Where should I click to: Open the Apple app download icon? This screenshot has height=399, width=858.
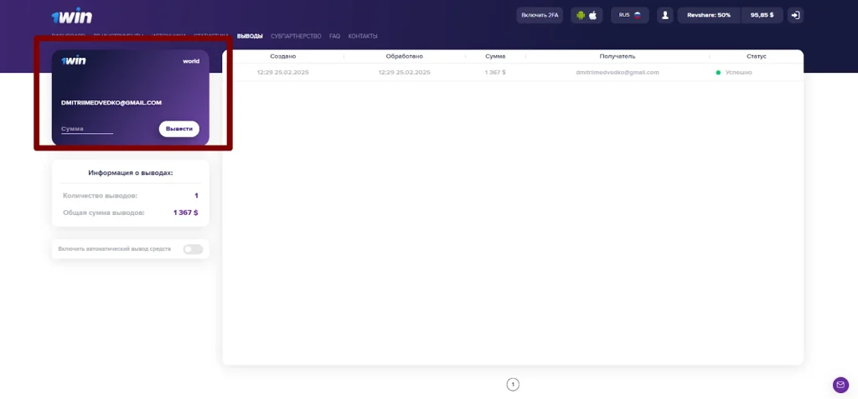(x=592, y=15)
